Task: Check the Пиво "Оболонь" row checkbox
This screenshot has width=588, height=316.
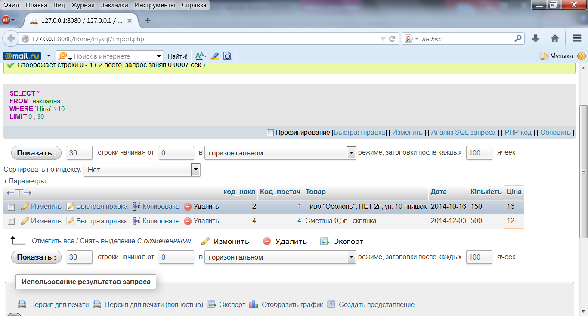Action: pyautogui.click(x=12, y=207)
